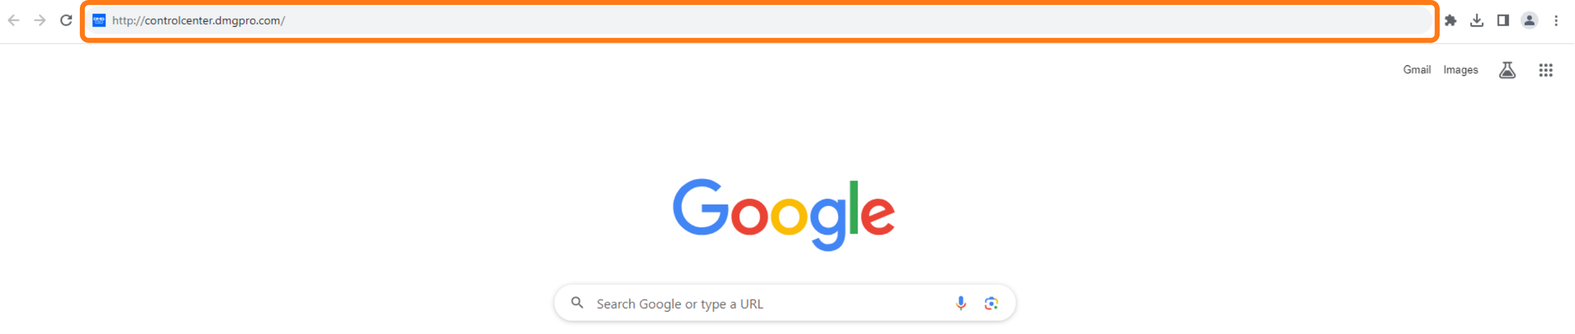This screenshot has width=1575, height=334.
Task: Go back using the browser back arrow
Action: (x=14, y=21)
